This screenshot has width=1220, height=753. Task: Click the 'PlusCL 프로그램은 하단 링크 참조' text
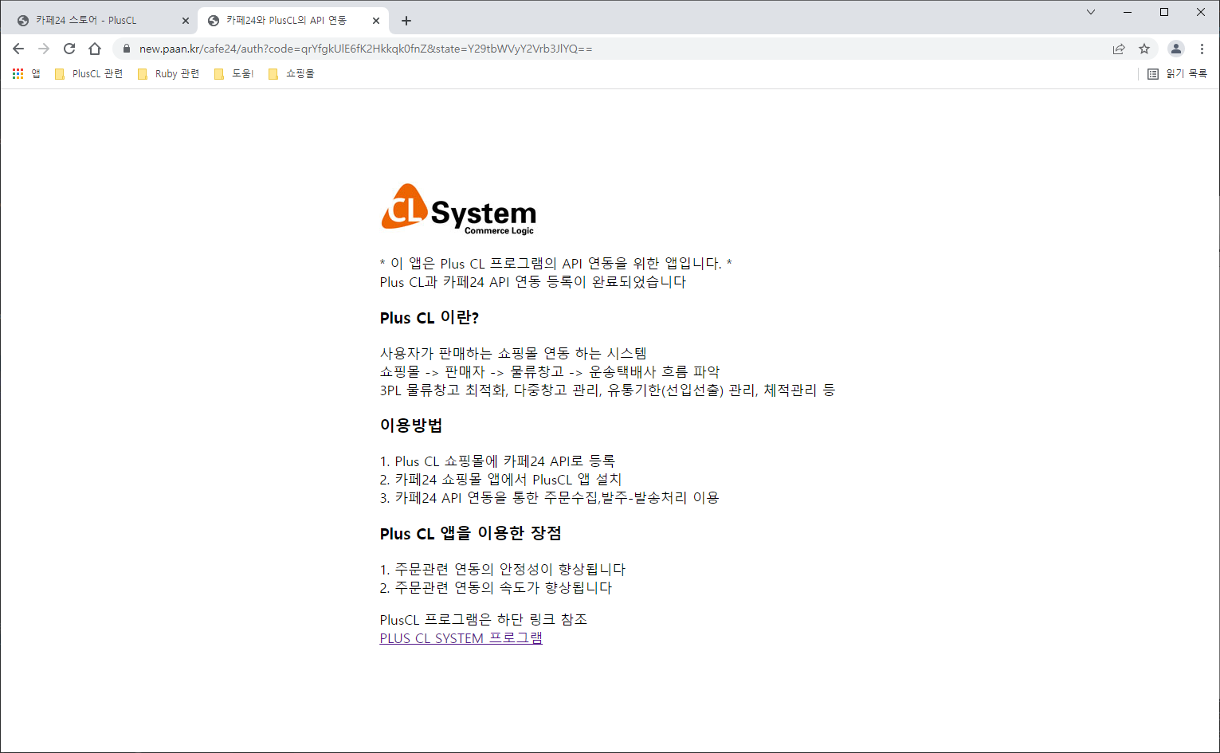tap(484, 619)
